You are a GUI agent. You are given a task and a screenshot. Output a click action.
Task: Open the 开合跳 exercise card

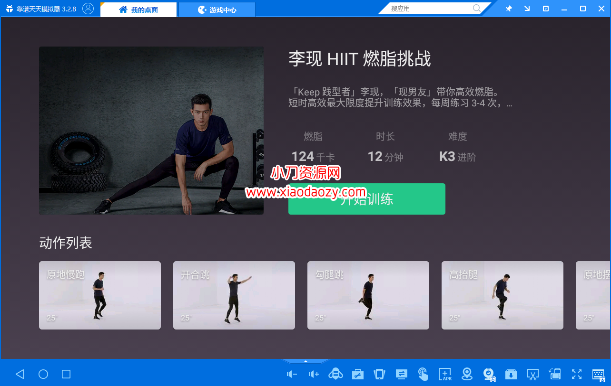234,295
